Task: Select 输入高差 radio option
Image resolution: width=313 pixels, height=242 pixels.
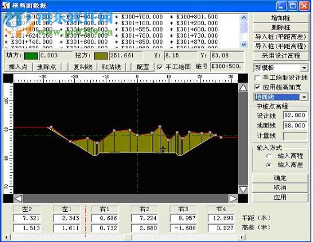Action: 269,165
